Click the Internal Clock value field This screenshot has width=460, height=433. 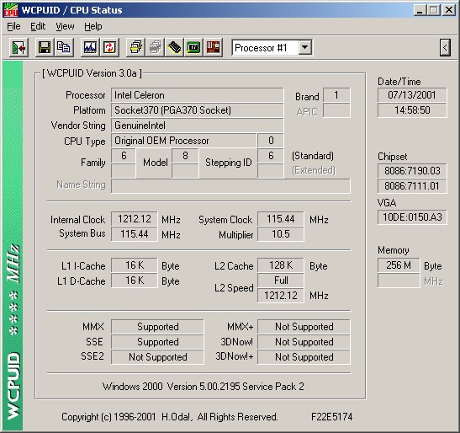point(135,219)
